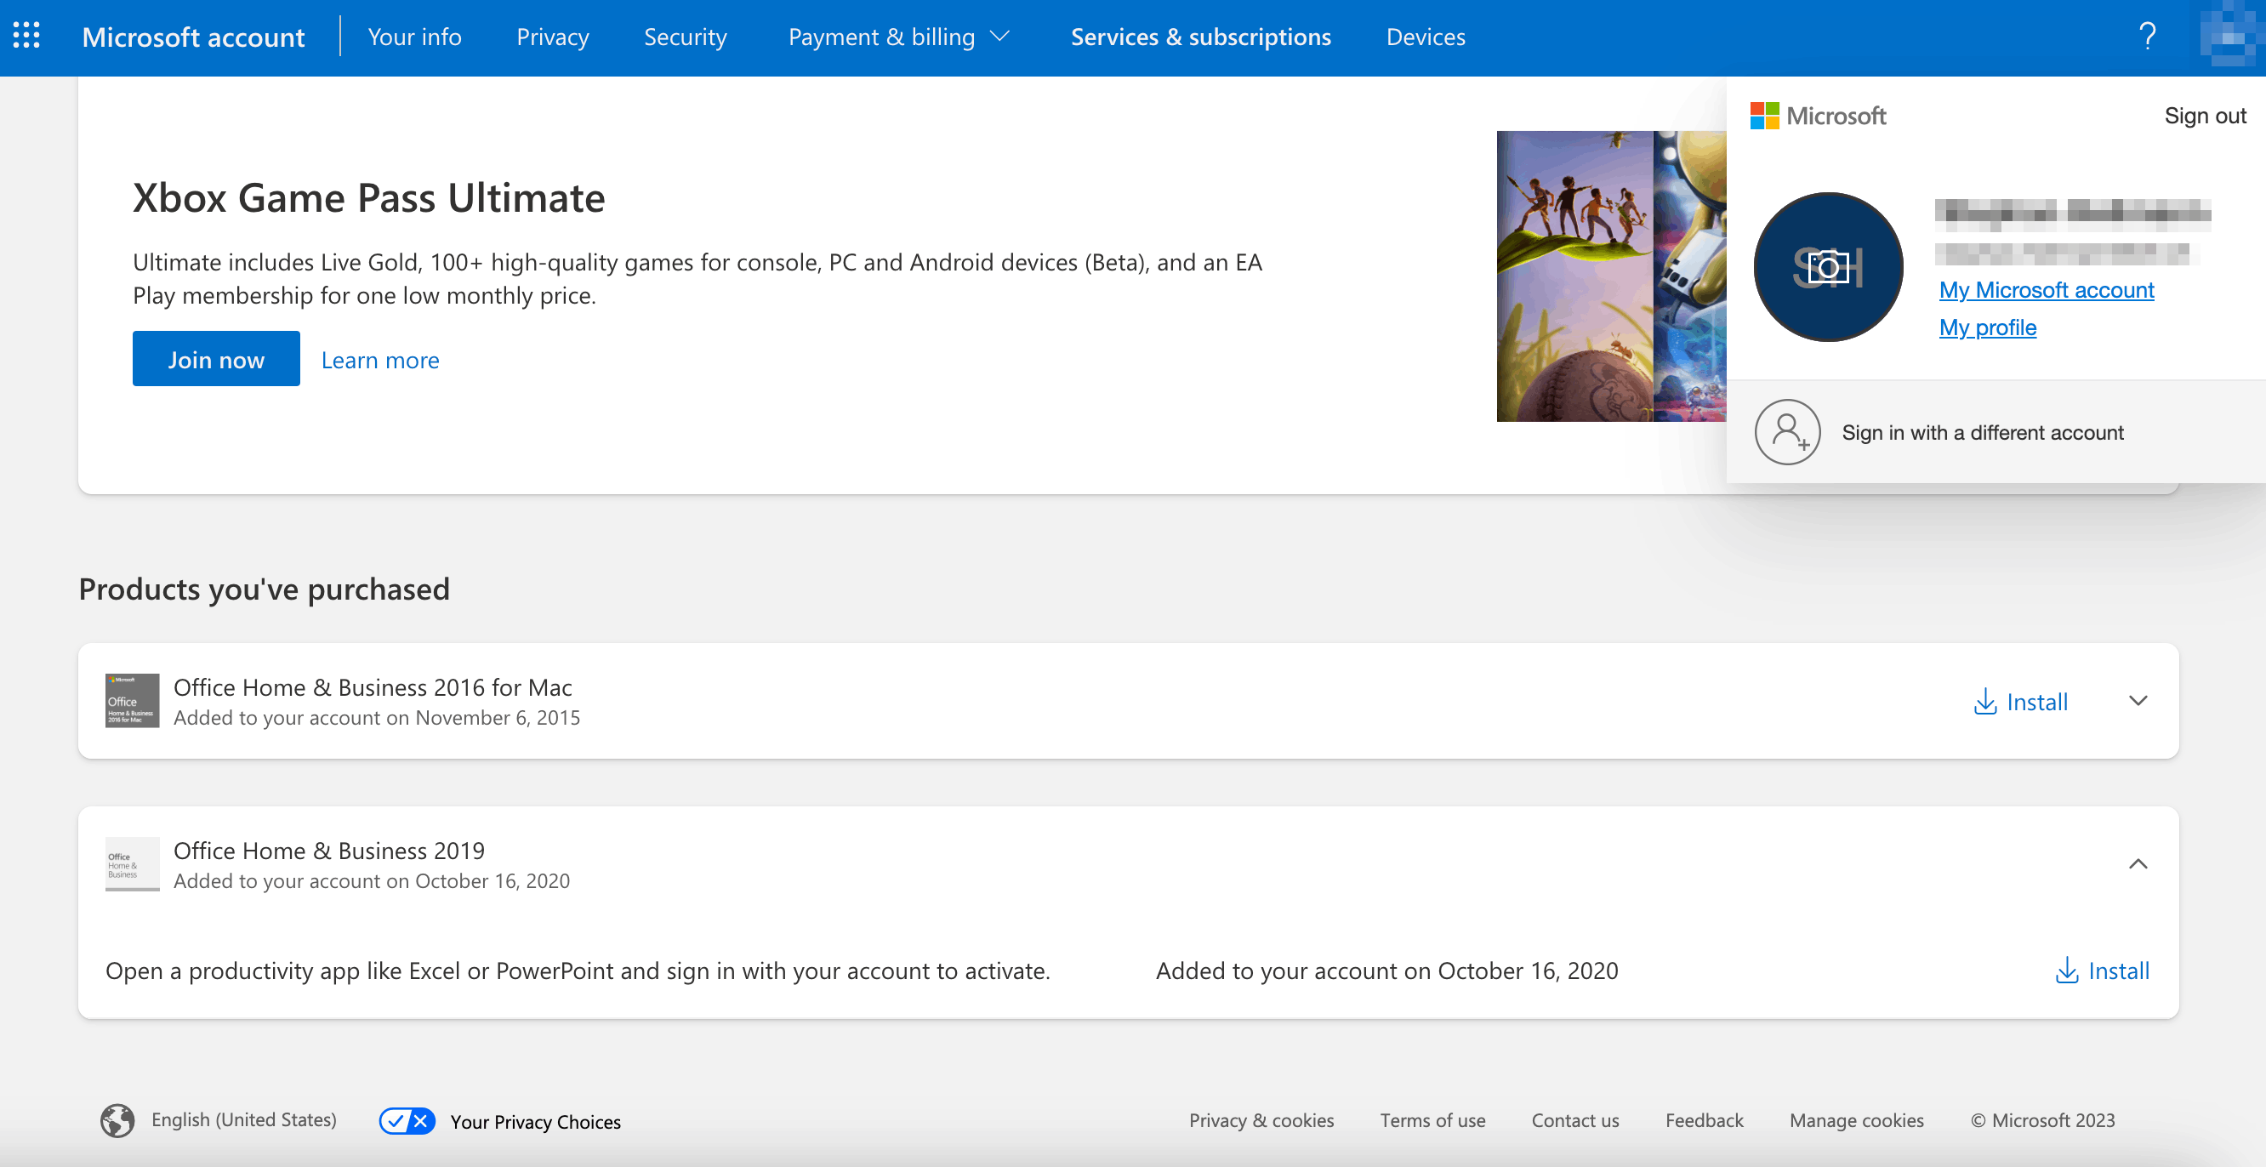This screenshot has height=1167, width=2266.
Task: Click the globe language icon
Action: (117, 1120)
